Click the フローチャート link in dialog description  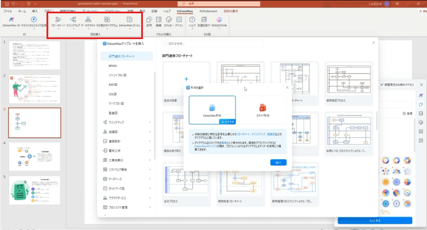[x=243, y=134]
